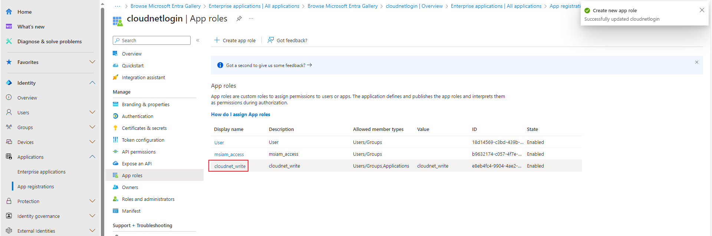Image resolution: width=712 pixels, height=236 pixels.
Task: Click the b9632174-c057-4f7e ID cell
Action: 497,154
